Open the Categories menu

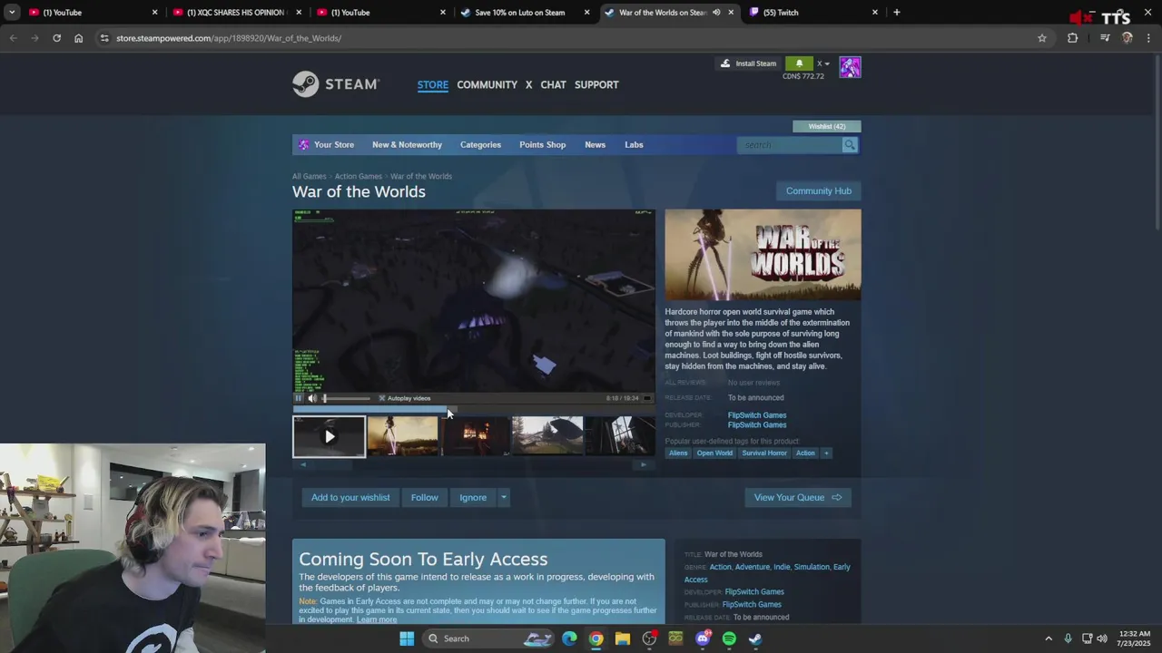pos(480,145)
